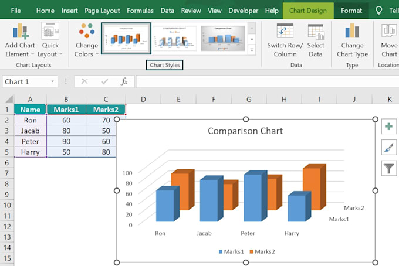
Task: Open the Review tab
Action: (x=191, y=11)
